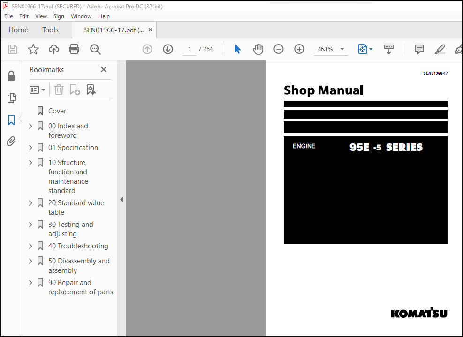
Task: Click the delete bookmark trash icon
Action: click(x=59, y=90)
